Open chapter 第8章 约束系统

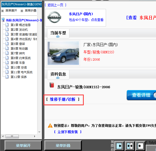coord(21,58)
